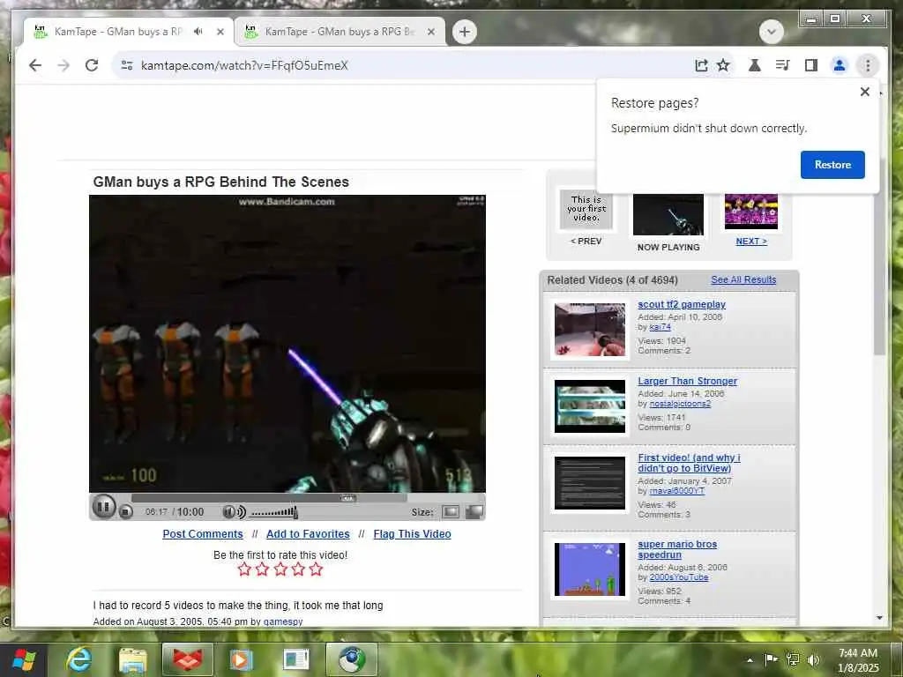Click the next video thumbnail
Image resolution: width=903 pixels, height=677 pixels.
(751, 212)
